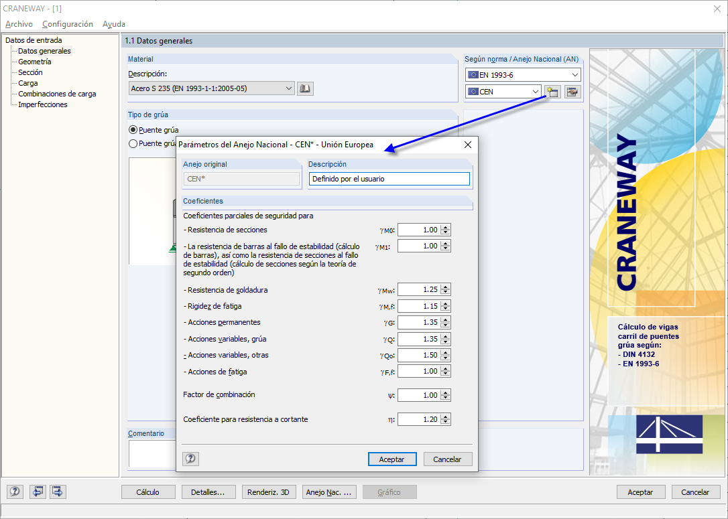Click the γG permanent actions value field
This screenshot has height=519, width=728.
point(419,322)
